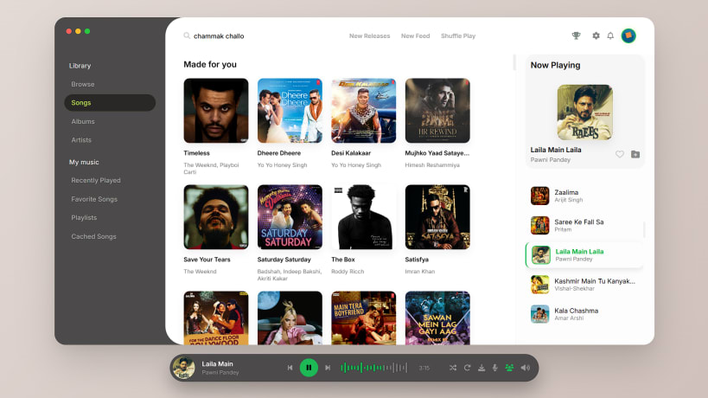The width and height of the screenshot is (708, 398).
Task: Skip to the next track
Action: coord(328,368)
